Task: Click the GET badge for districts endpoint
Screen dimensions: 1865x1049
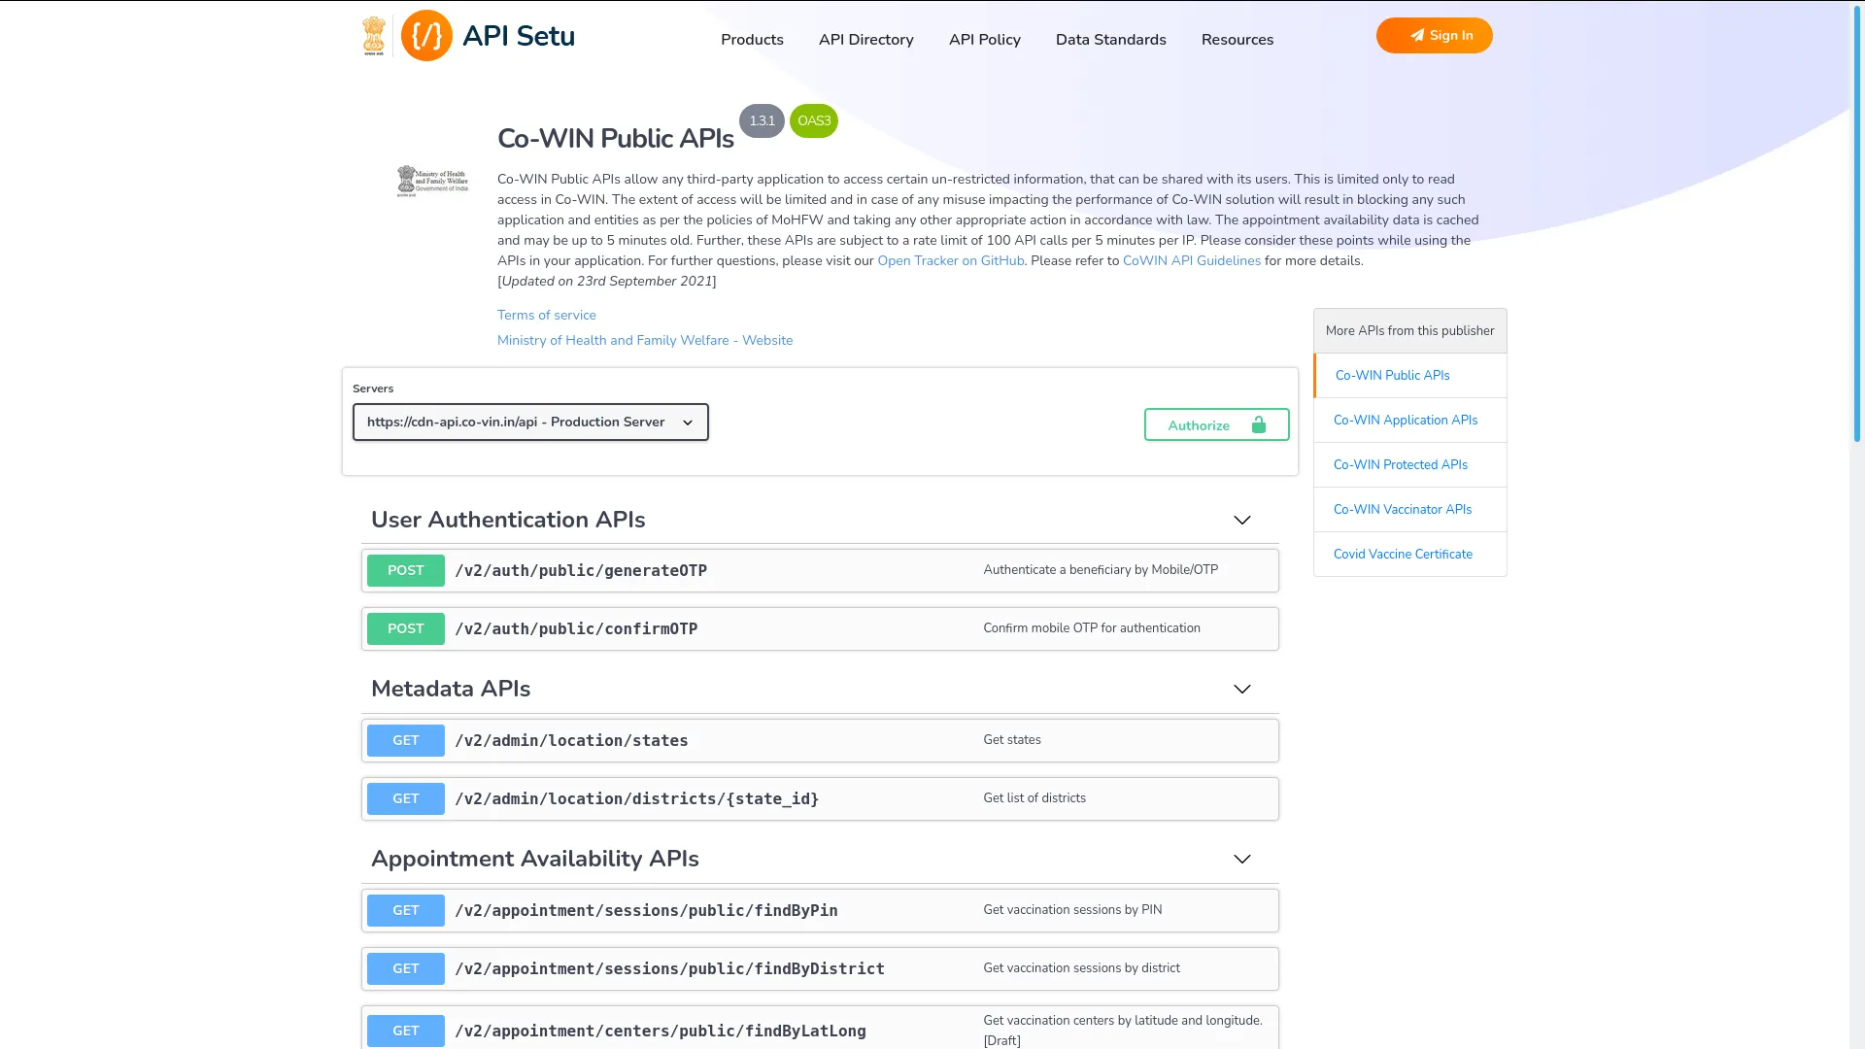Action: (x=406, y=799)
